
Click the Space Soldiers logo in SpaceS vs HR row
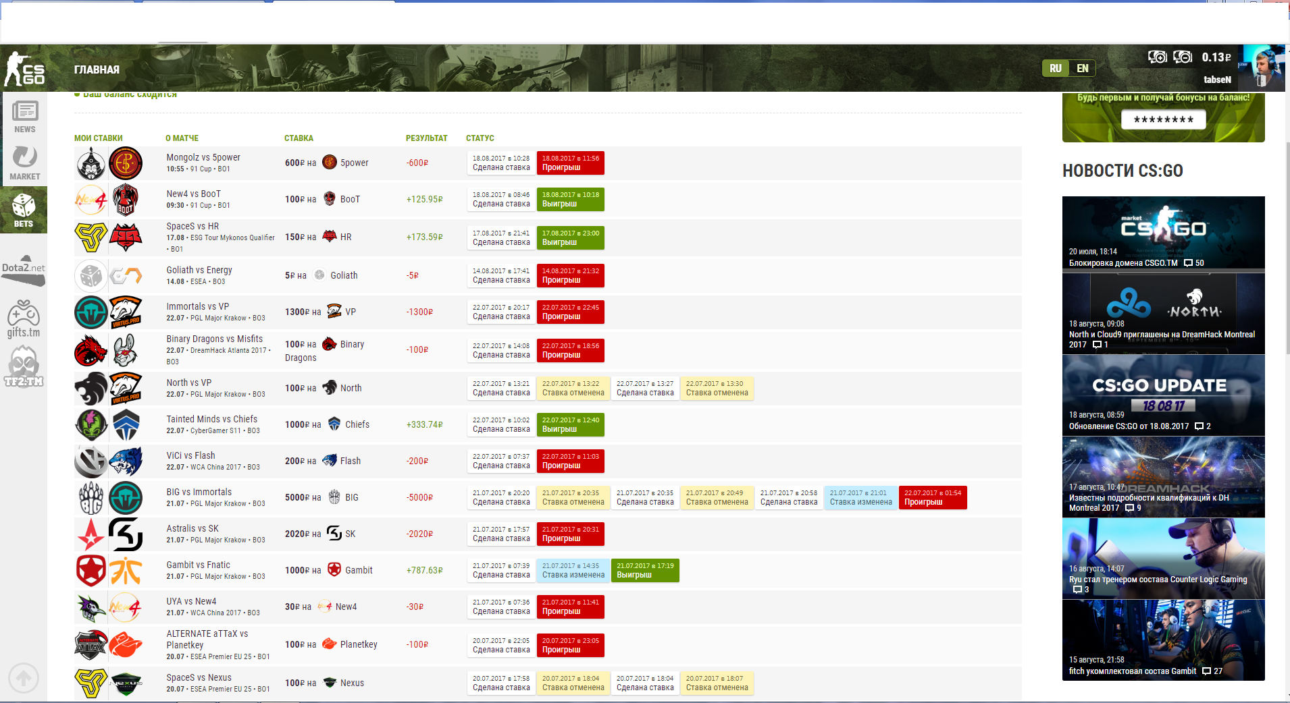click(91, 237)
